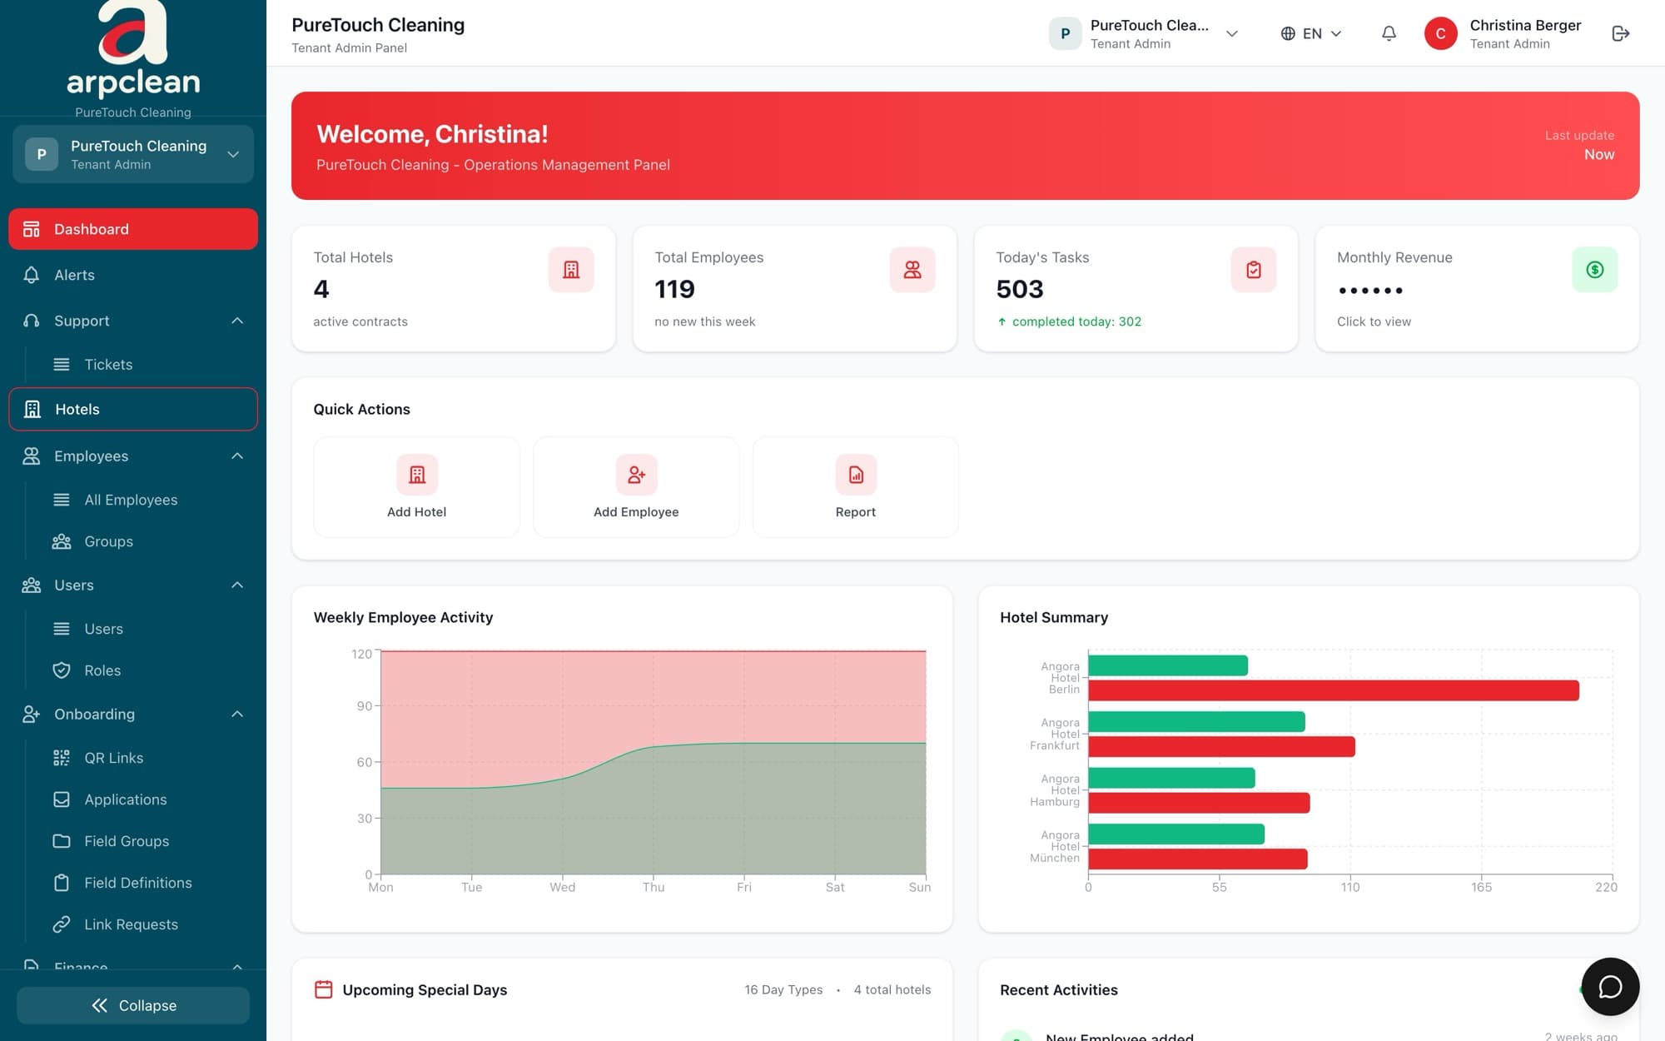The width and height of the screenshot is (1665, 1041).
Task: Click the Christina Berger avatar circle
Action: coord(1440,33)
